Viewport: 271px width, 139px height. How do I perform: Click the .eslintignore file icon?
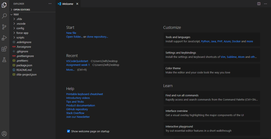(14, 42)
